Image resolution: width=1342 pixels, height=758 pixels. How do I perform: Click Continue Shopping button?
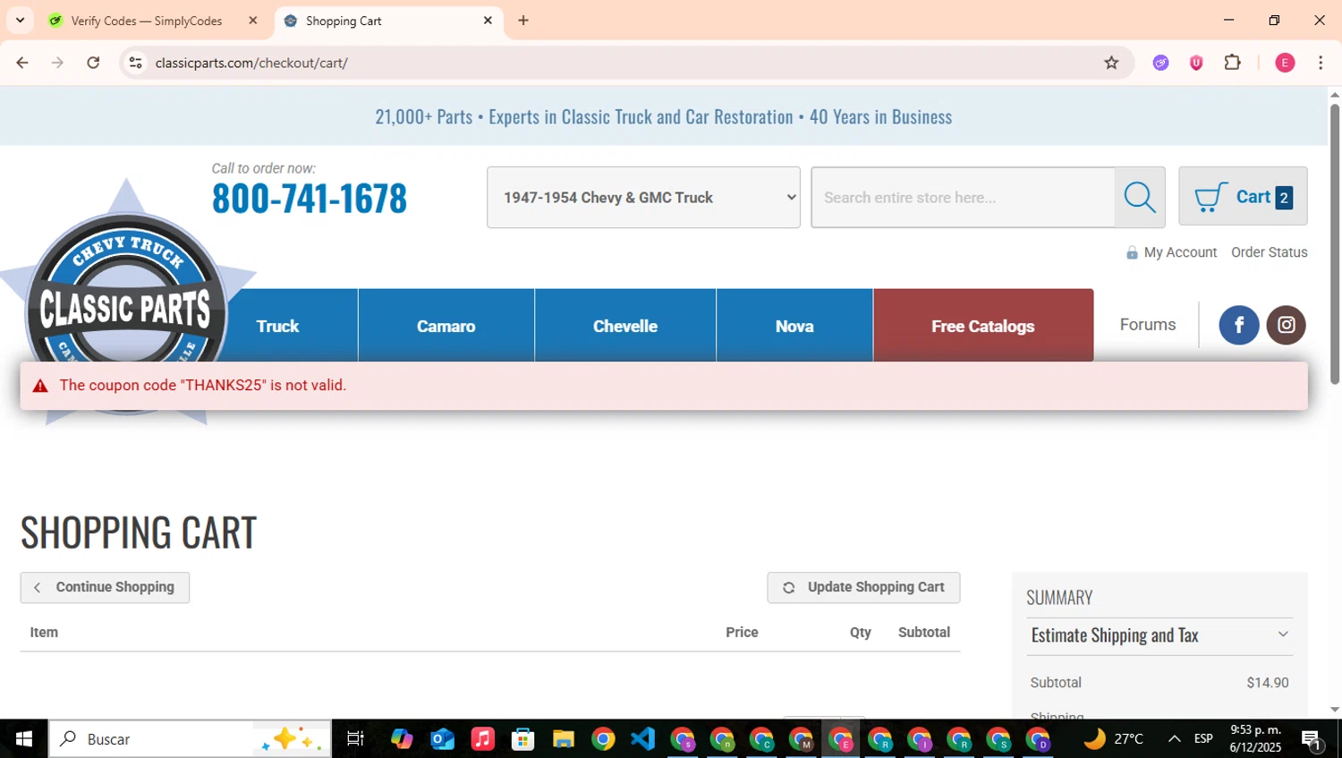click(x=105, y=587)
